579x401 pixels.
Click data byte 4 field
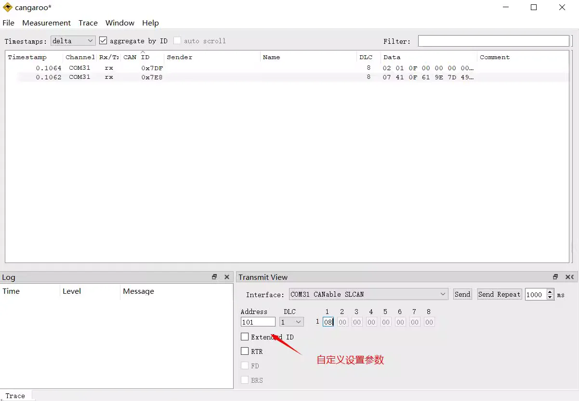tap(371, 322)
